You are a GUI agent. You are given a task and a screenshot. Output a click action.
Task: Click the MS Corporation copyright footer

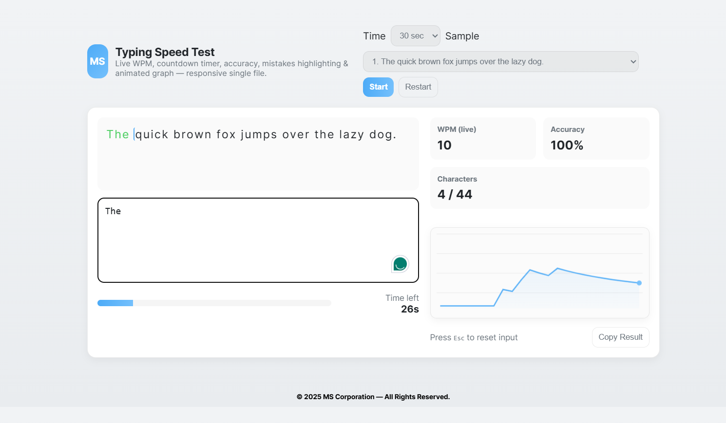373,397
